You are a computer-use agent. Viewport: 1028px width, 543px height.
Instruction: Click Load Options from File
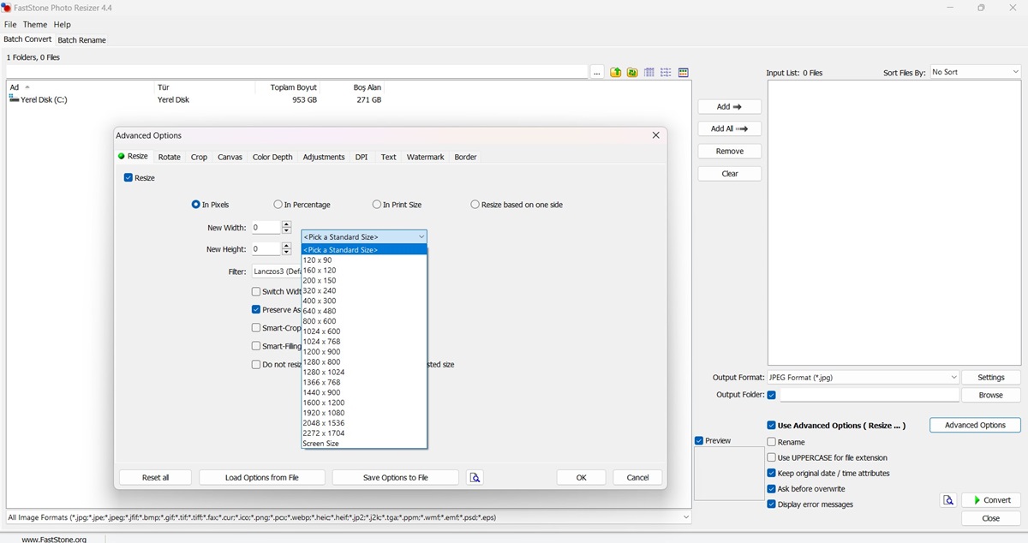coord(262,478)
